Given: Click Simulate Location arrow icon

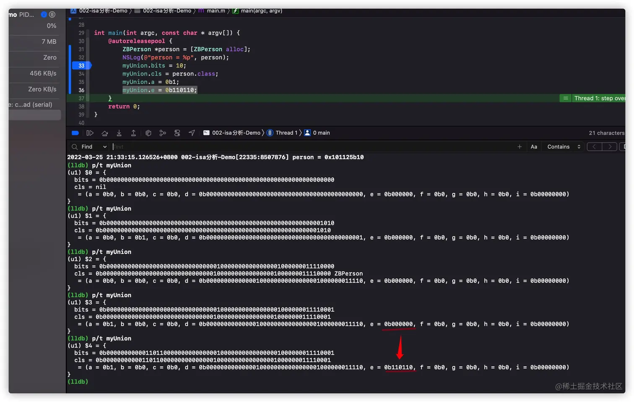Looking at the screenshot, I should 192,133.
